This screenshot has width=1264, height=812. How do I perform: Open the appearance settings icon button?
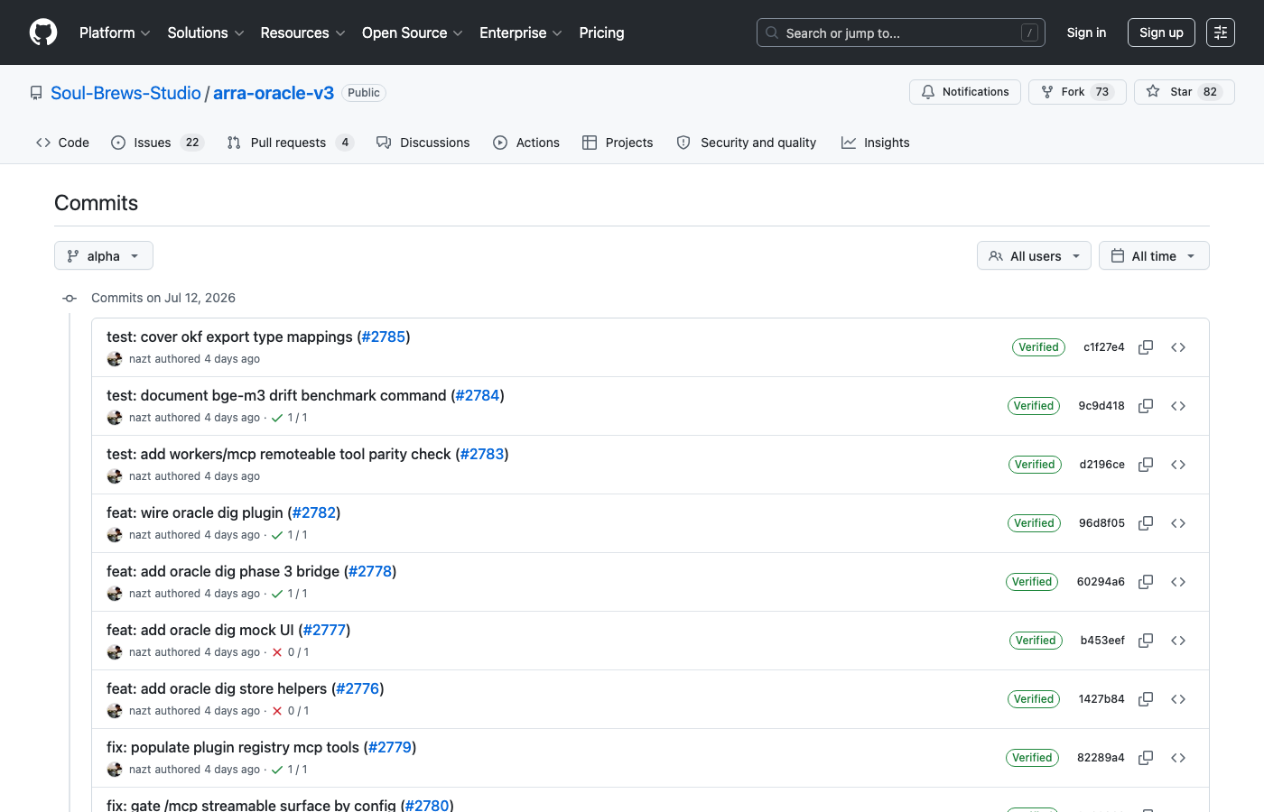(x=1221, y=32)
